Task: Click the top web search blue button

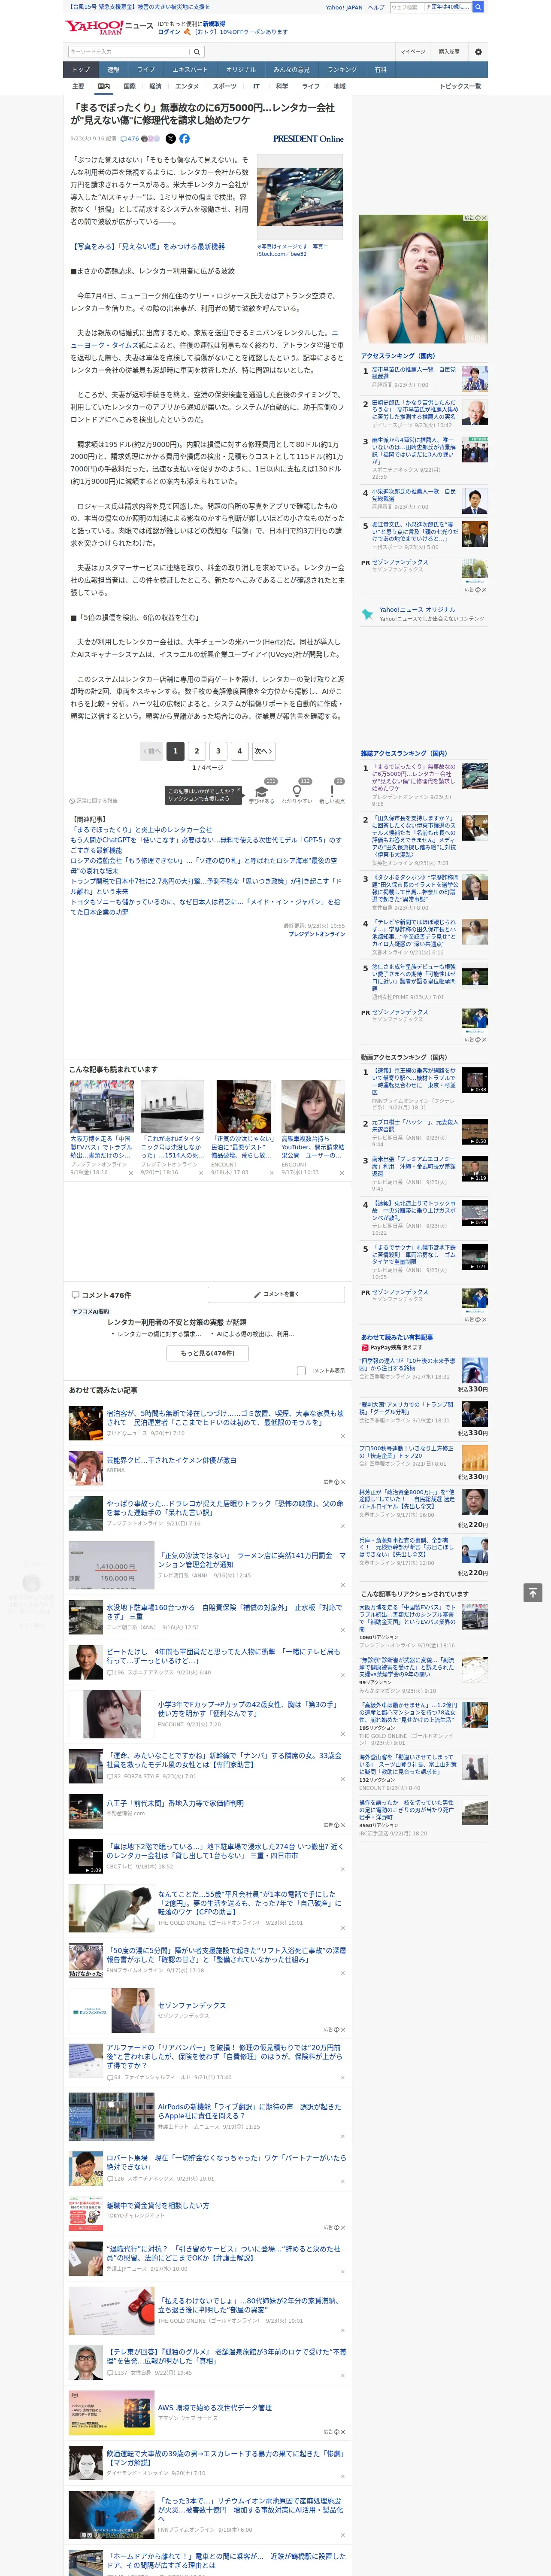Action: [478, 7]
